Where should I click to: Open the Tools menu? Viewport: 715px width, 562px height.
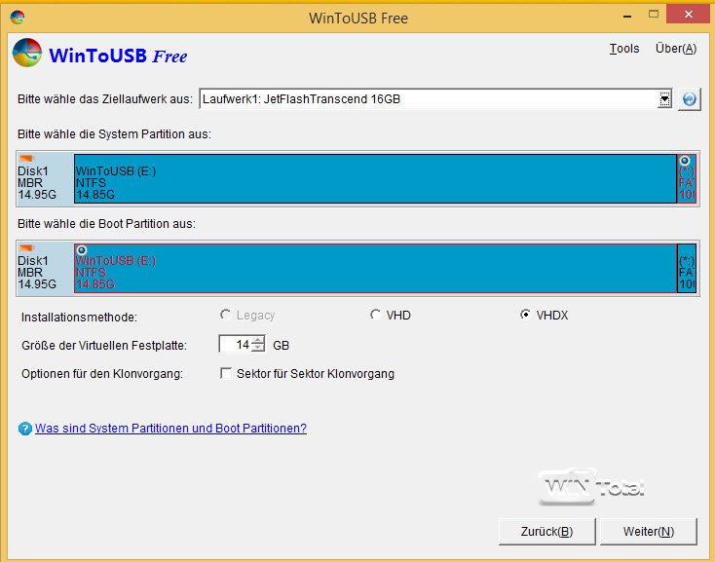pos(624,49)
